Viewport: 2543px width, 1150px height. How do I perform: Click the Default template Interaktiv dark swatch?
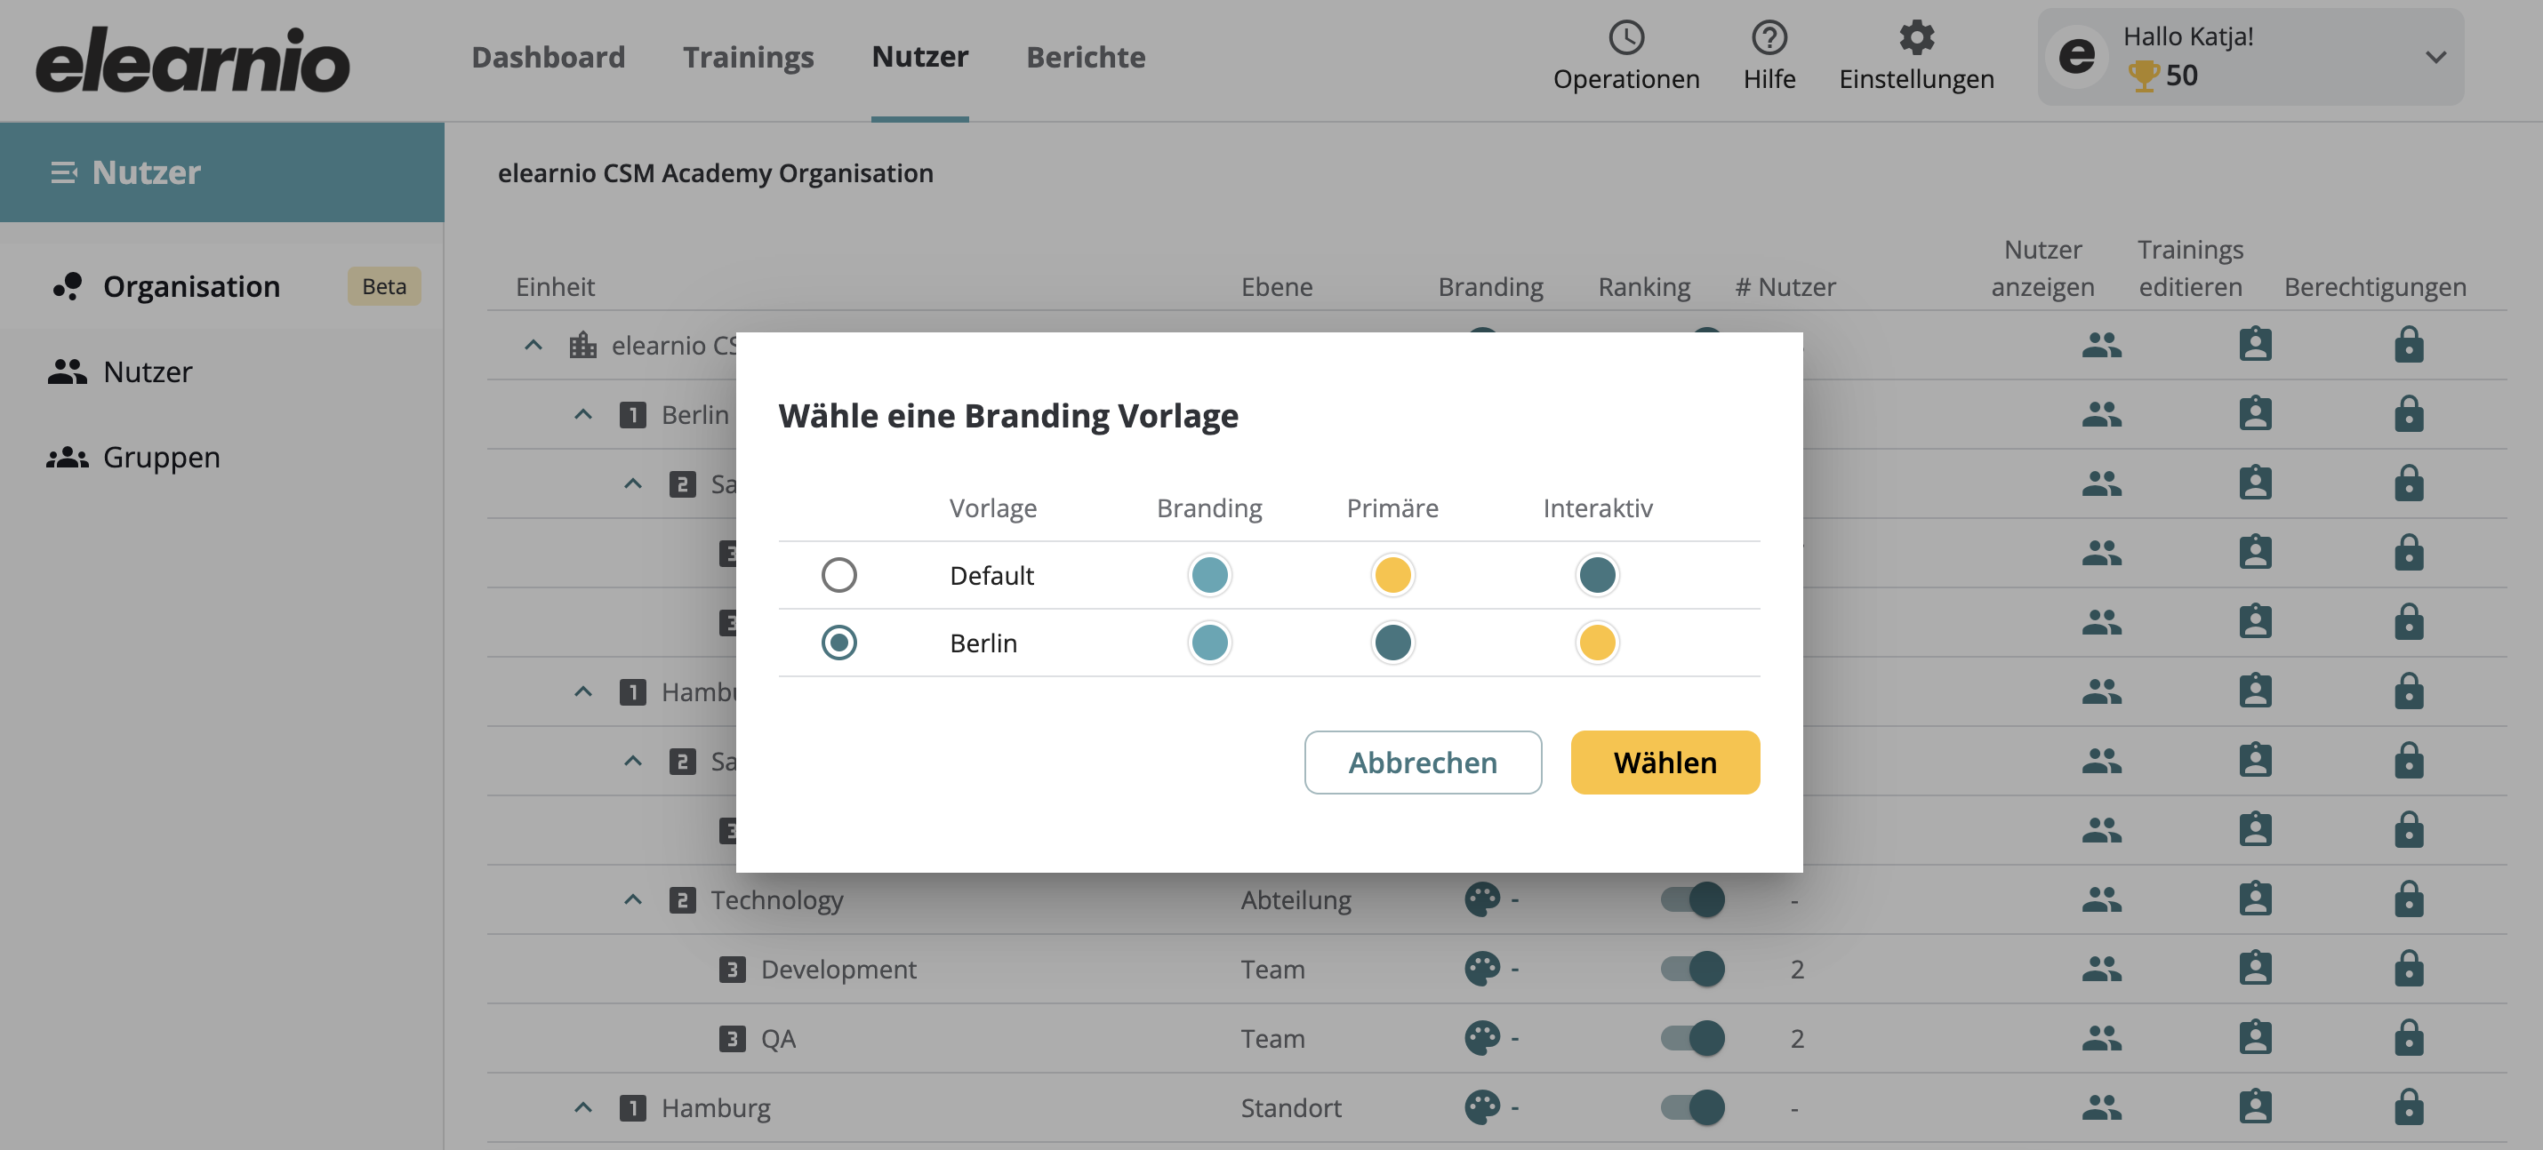point(1596,575)
